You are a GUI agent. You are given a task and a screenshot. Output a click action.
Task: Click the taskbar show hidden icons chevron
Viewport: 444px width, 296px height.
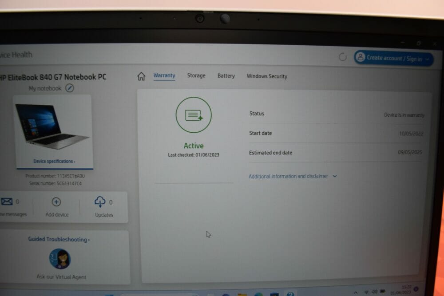(356, 292)
